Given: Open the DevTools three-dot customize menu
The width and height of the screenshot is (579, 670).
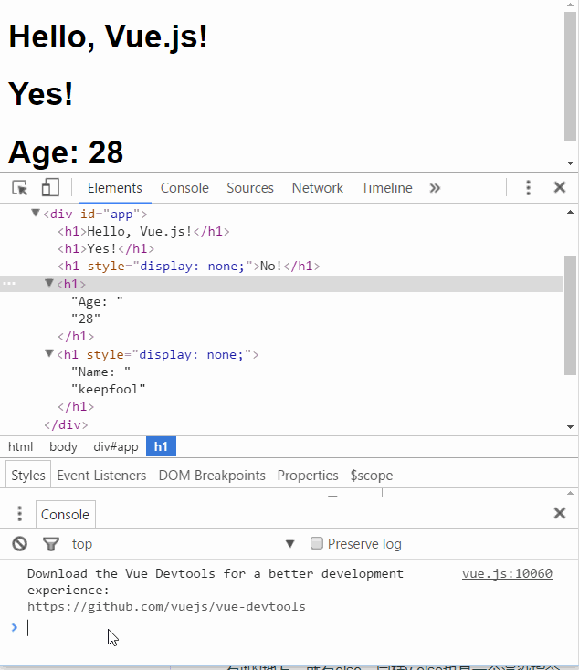Looking at the screenshot, I should pos(528,188).
